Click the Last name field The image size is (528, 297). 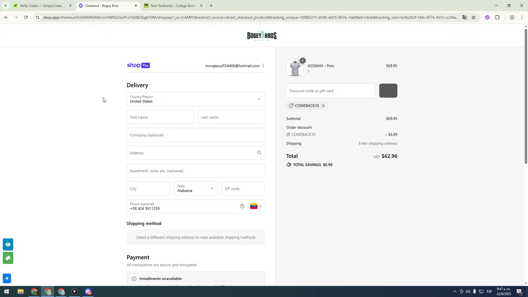(x=231, y=117)
